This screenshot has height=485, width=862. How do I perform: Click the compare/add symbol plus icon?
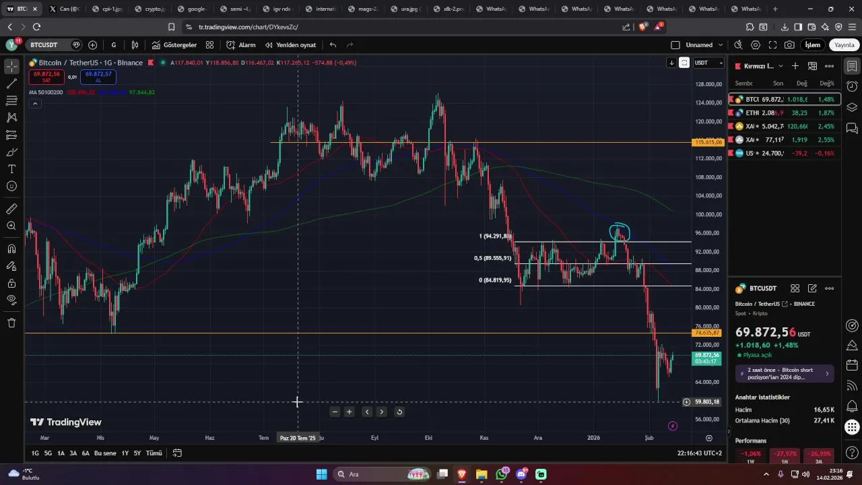(93, 45)
